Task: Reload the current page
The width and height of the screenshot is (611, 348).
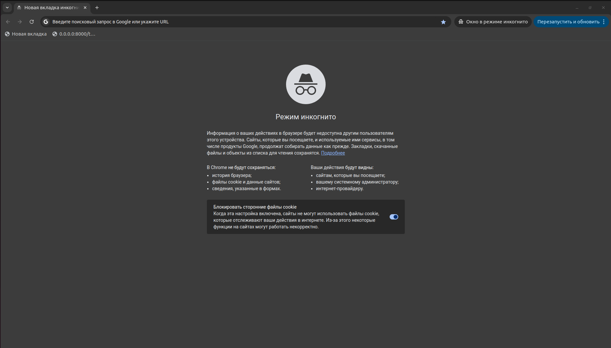Action: click(x=32, y=22)
